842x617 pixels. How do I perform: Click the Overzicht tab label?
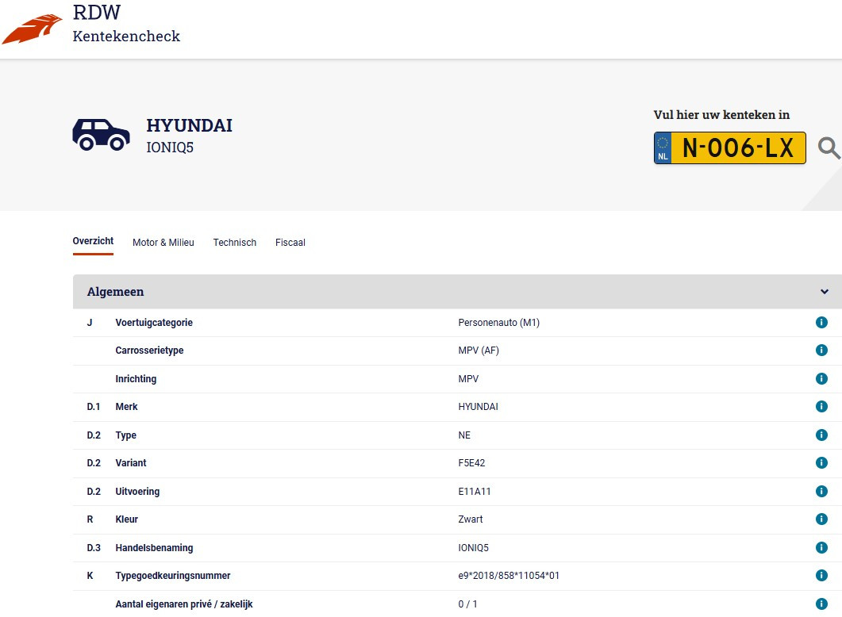click(93, 241)
